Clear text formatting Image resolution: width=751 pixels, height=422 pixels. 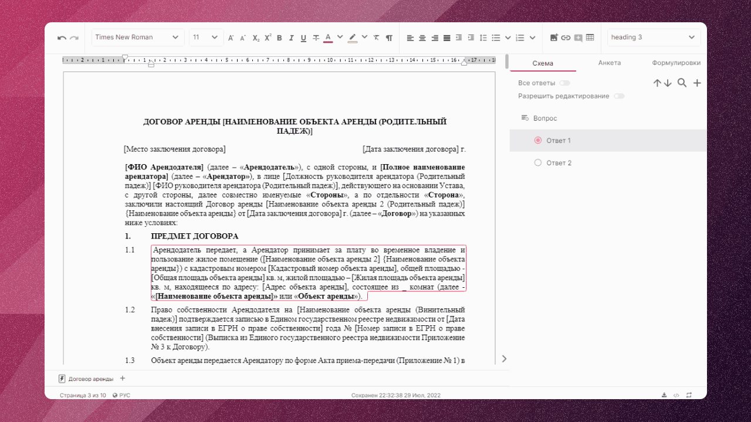[x=377, y=38]
